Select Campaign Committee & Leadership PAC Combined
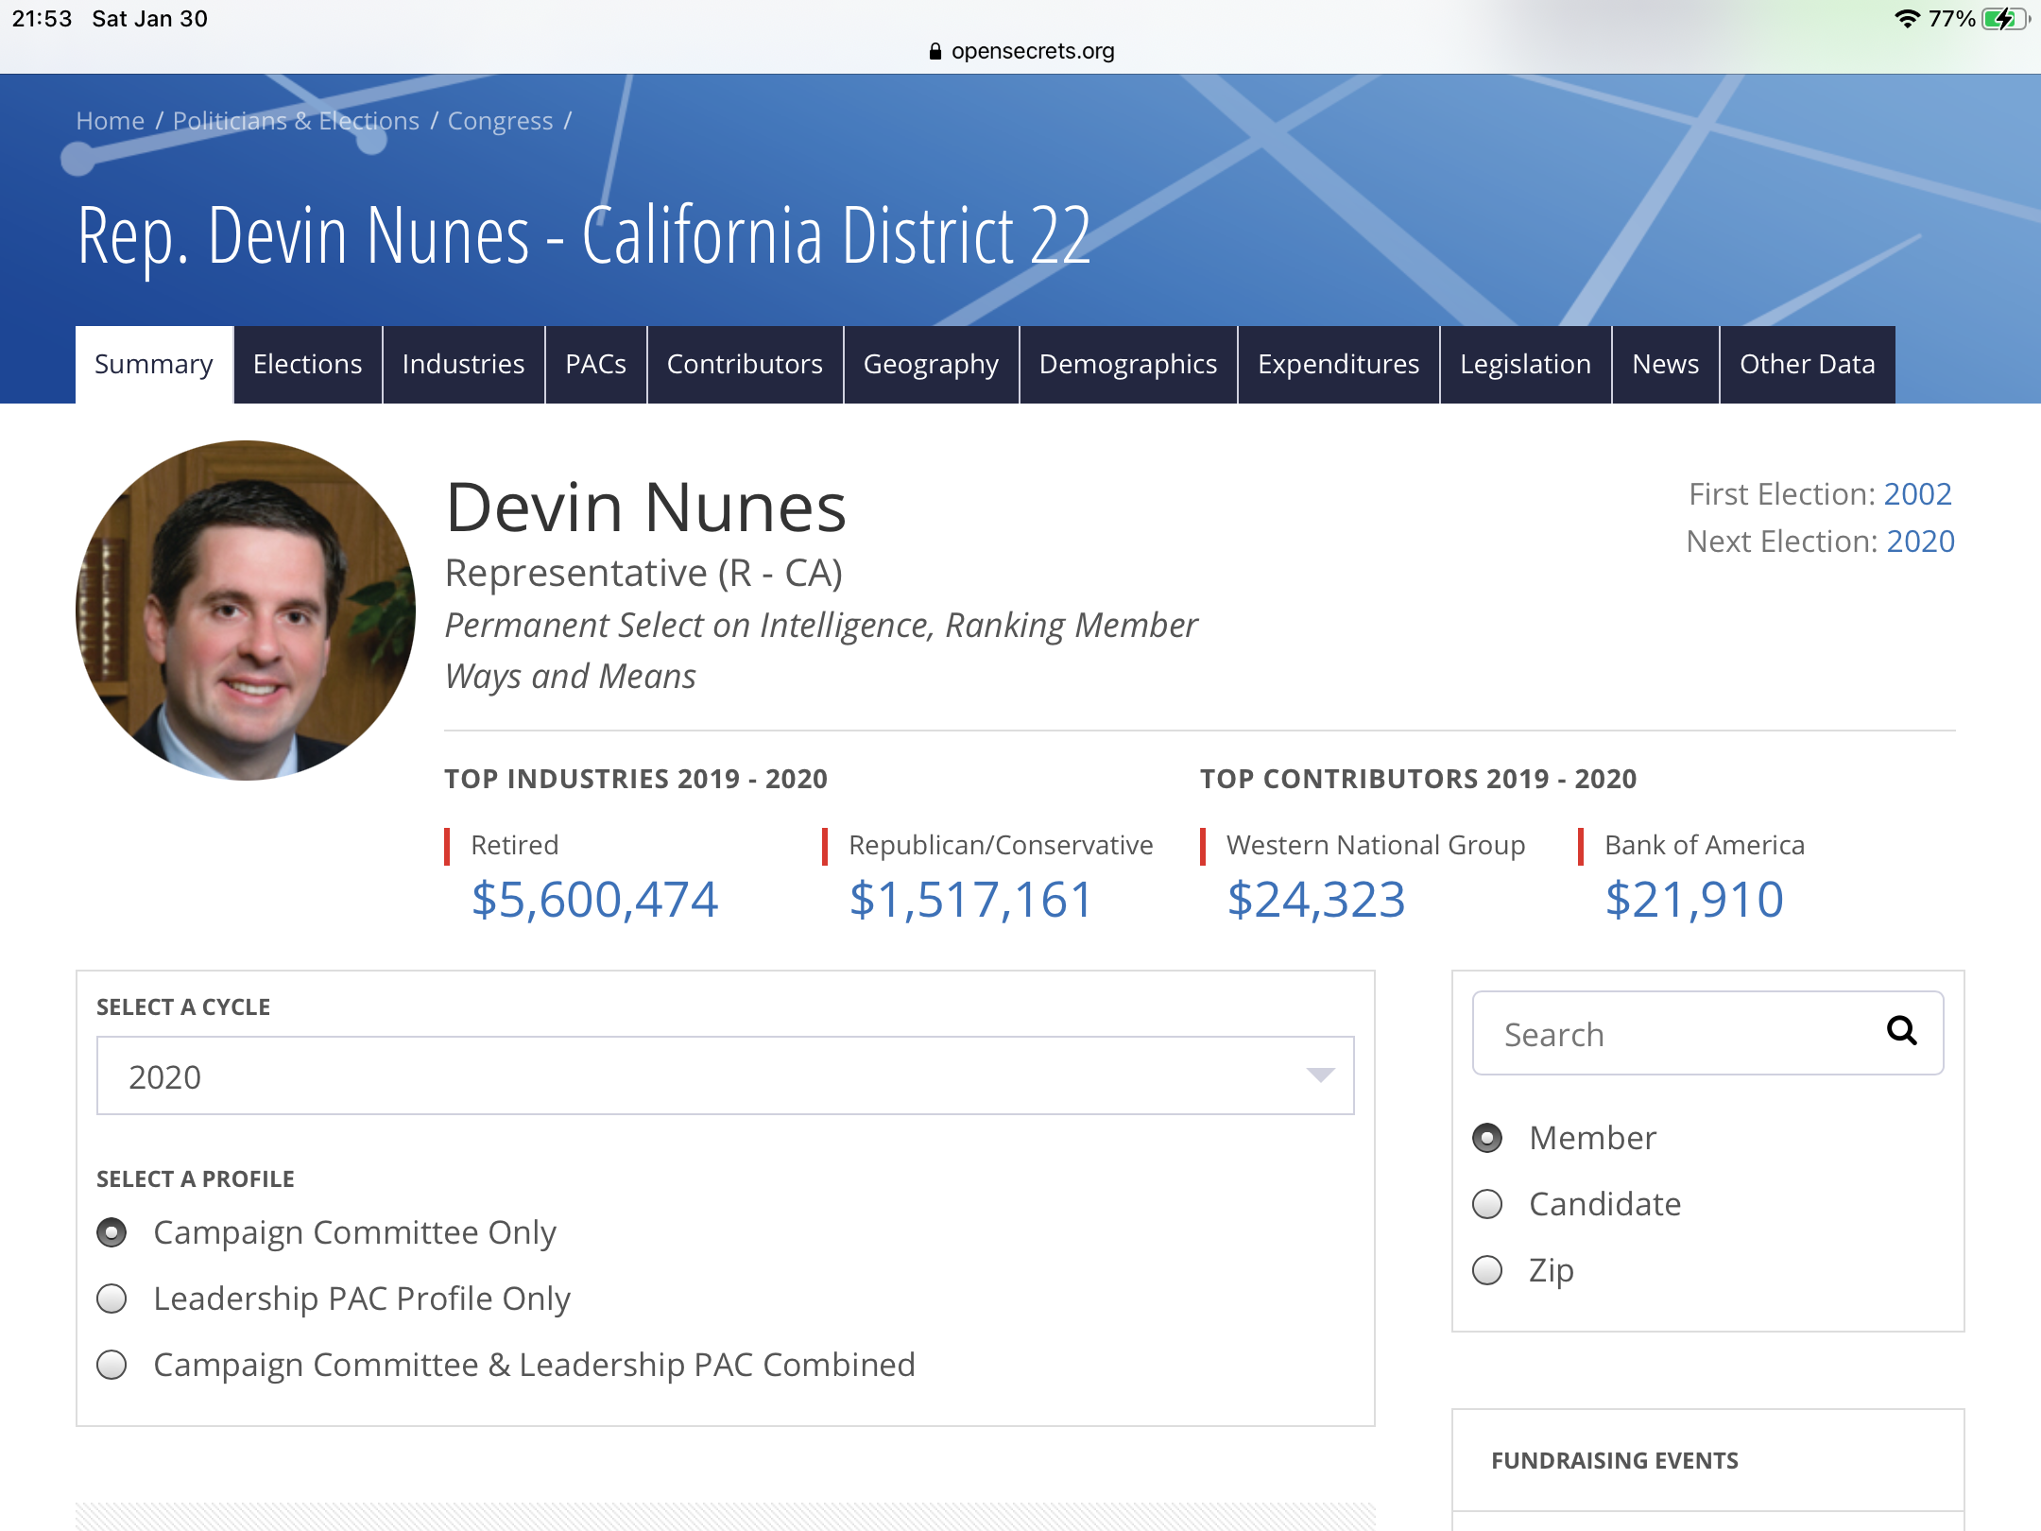Image resolution: width=2041 pixels, height=1531 pixels. (112, 1365)
